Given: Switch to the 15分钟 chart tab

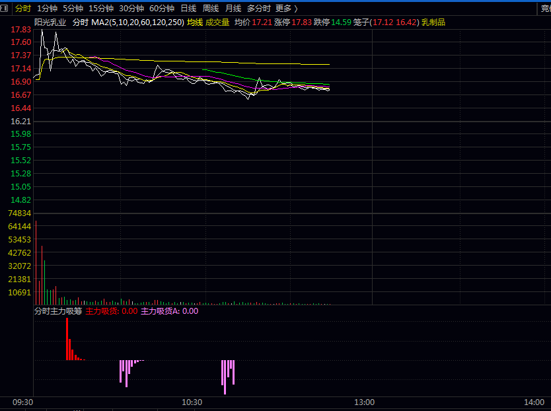Looking at the screenshot, I should click(101, 9).
